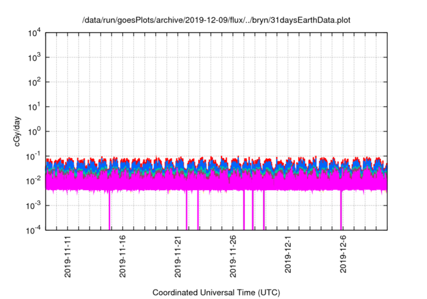
Task: Click the magenta dropout spike just before 2019-12-6
Action: 341,210
